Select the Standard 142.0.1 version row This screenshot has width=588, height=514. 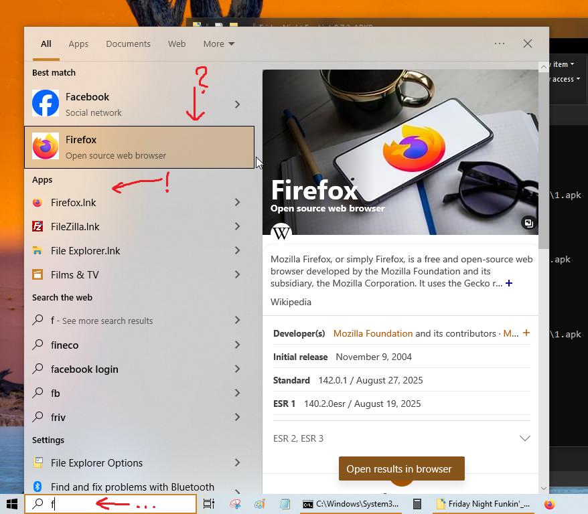click(402, 380)
